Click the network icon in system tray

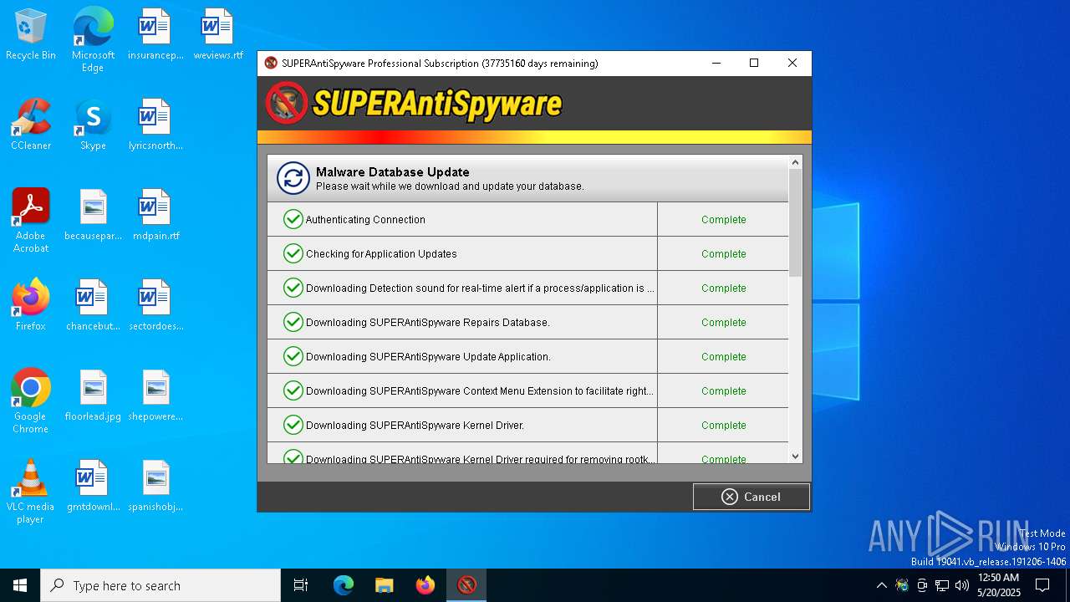click(x=942, y=585)
